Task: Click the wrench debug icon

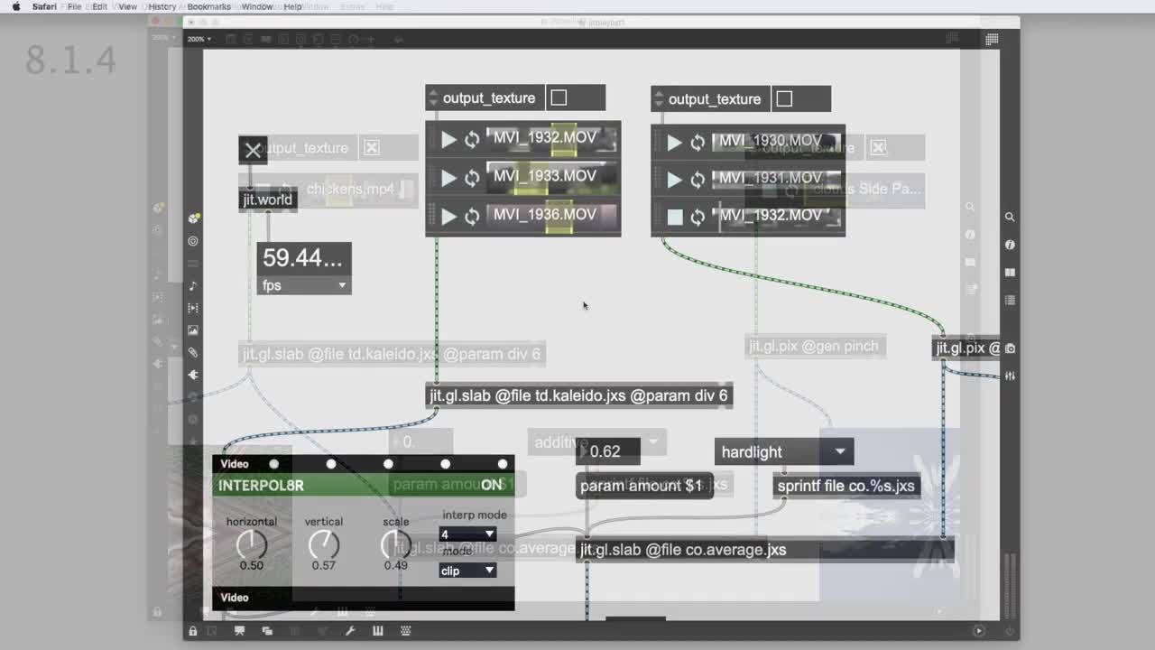Action: (x=350, y=631)
